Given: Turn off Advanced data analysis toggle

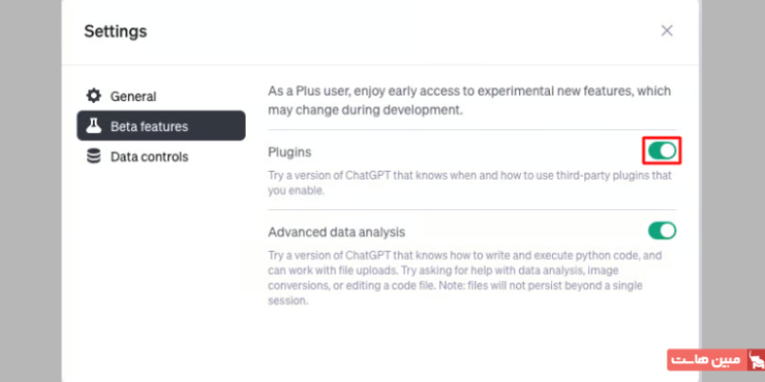Looking at the screenshot, I should click(662, 230).
